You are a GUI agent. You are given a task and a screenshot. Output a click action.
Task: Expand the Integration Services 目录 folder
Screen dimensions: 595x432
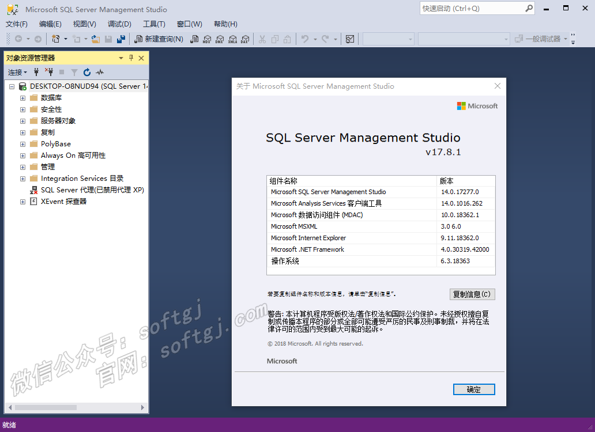tap(22, 179)
